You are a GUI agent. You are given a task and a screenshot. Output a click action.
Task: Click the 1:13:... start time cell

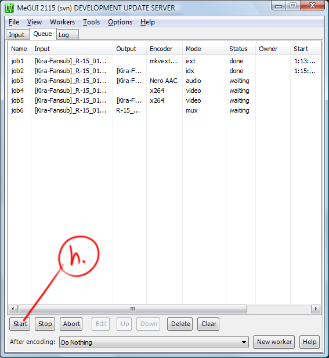pos(305,61)
